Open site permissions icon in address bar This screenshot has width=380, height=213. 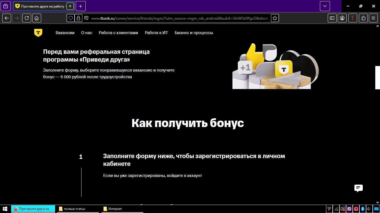point(86,18)
